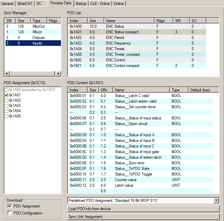
Task: Select Latch value UINT entry
Action: (x=141, y=185)
